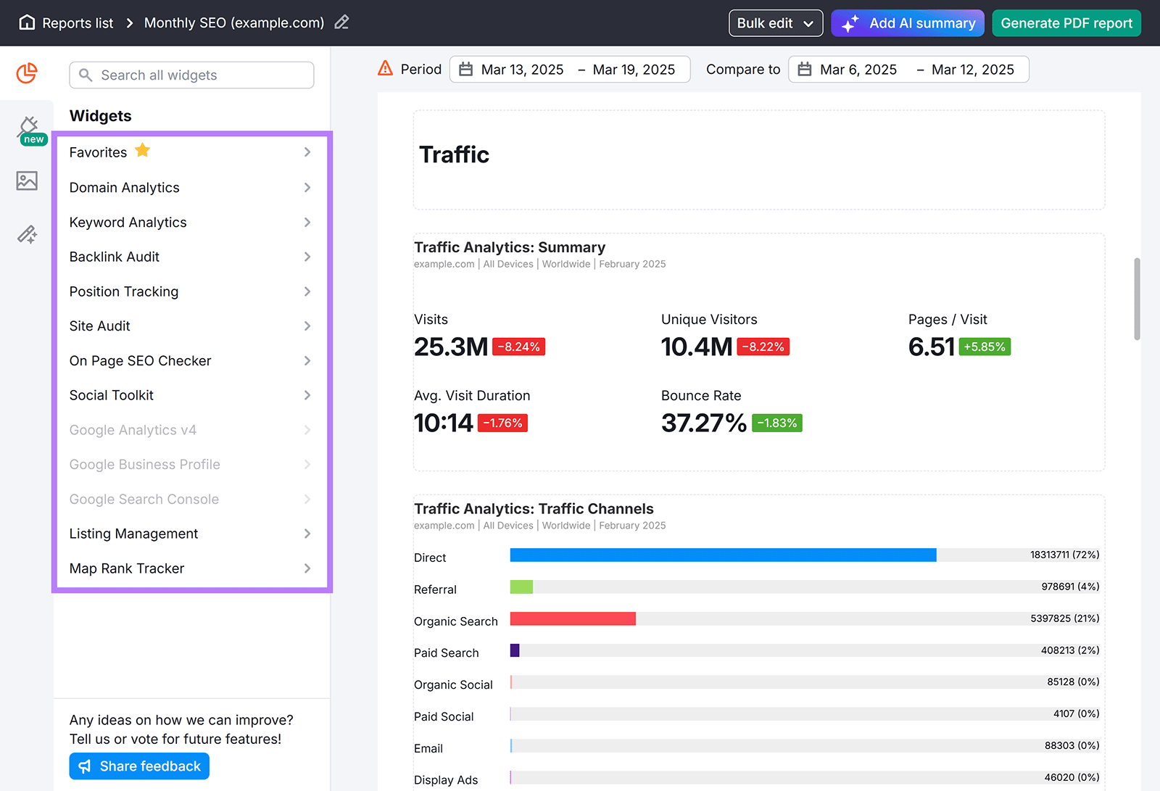
Task: Open the Bulk edit dropdown
Action: (x=775, y=22)
